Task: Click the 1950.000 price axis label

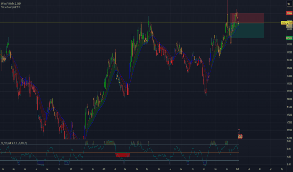Action: coord(290,52)
